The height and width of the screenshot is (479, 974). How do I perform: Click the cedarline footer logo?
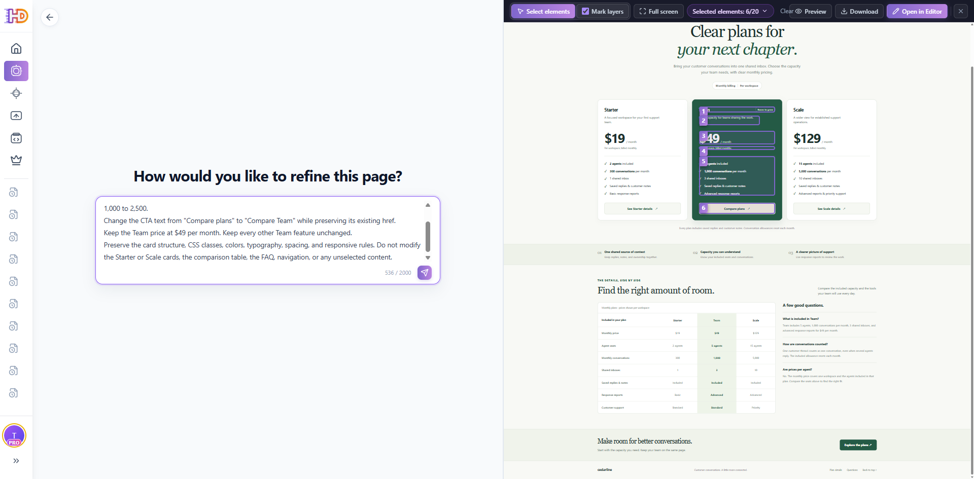click(605, 470)
